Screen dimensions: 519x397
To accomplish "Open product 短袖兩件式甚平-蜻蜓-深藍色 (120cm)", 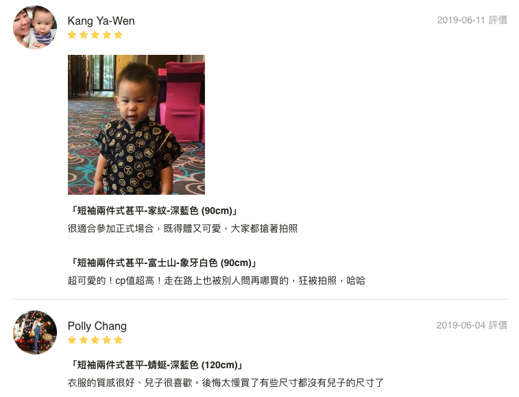I will 157,365.
